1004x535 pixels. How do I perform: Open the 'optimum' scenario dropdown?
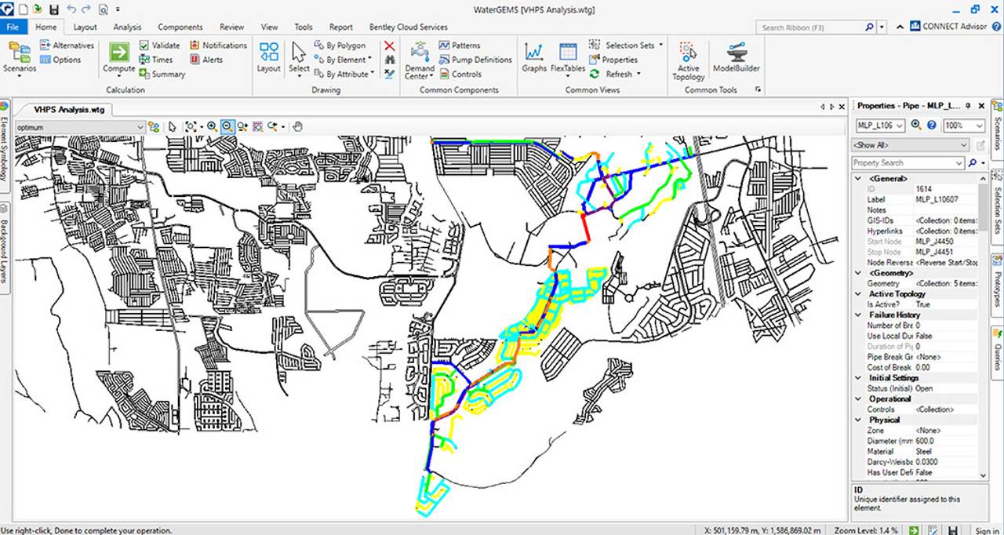pyautogui.click(x=140, y=127)
